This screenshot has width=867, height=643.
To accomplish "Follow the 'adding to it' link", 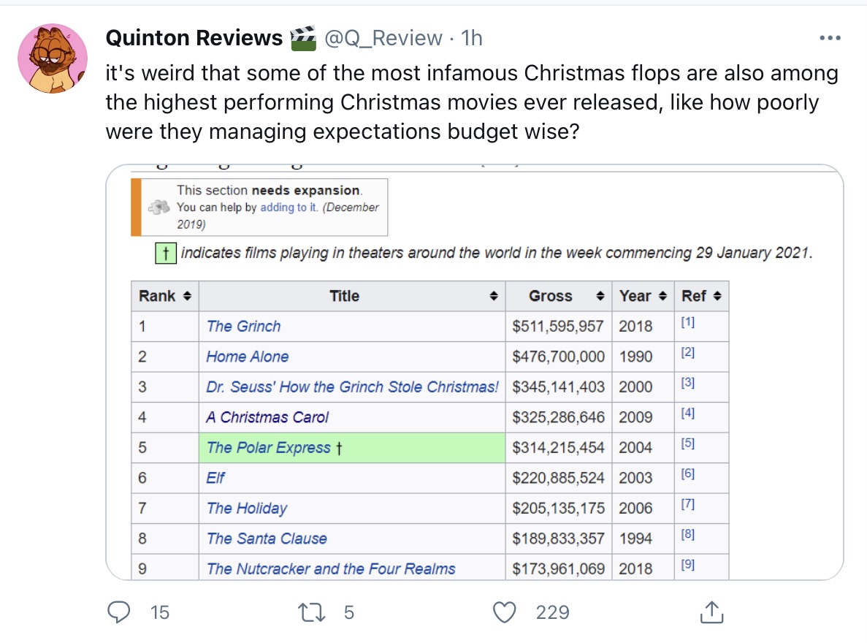I will (289, 207).
